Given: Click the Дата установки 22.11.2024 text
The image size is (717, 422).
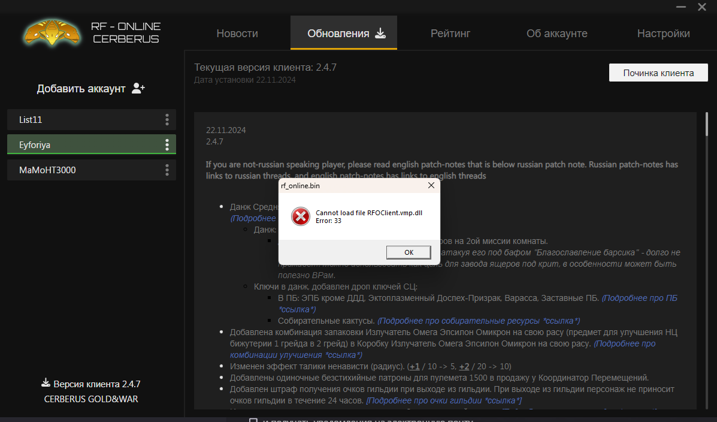Looking at the screenshot, I should (x=244, y=80).
